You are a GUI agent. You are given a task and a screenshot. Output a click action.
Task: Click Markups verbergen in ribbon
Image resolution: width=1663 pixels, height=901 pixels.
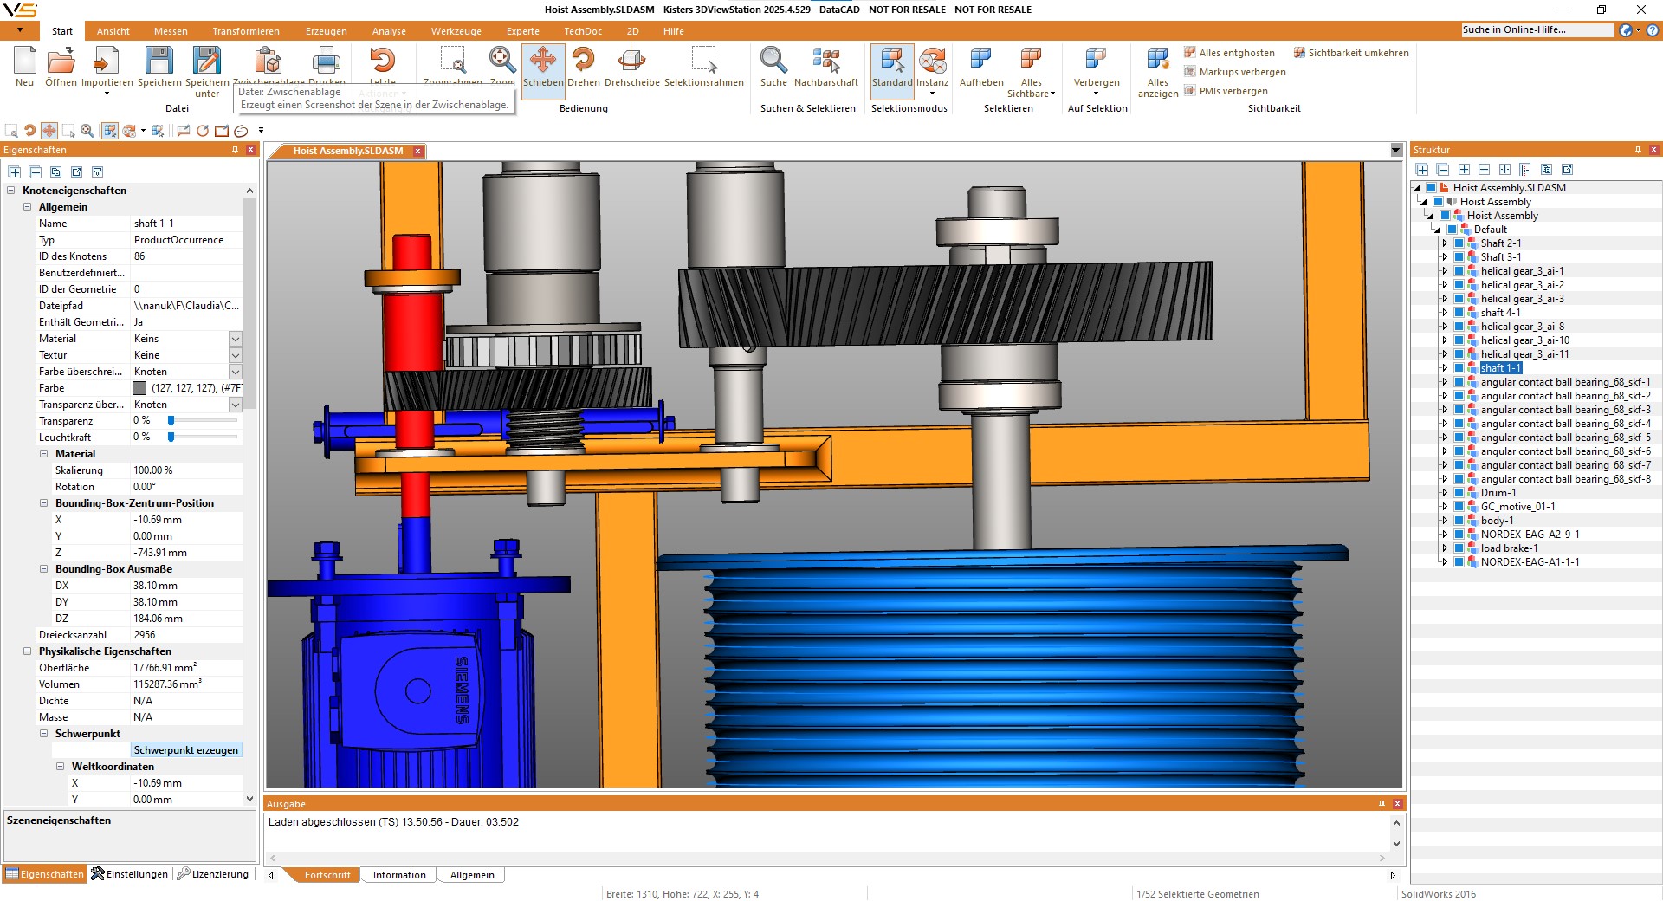[x=1242, y=72]
